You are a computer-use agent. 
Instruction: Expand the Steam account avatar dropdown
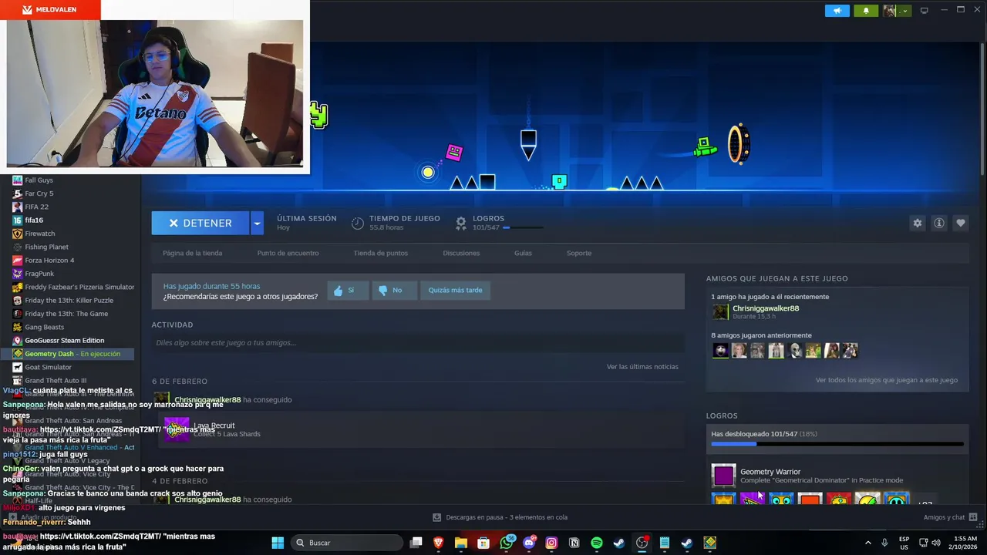coord(897,11)
